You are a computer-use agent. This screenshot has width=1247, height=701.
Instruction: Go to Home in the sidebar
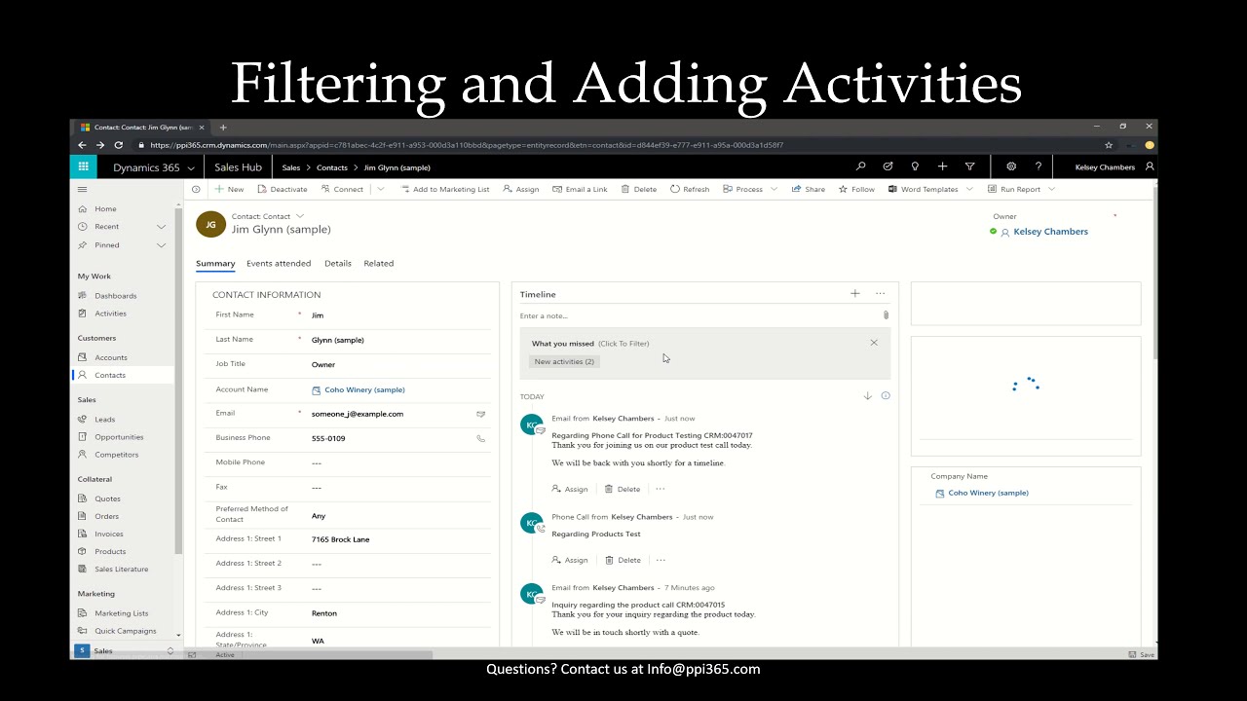pyautogui.click(x=105, y=208)
